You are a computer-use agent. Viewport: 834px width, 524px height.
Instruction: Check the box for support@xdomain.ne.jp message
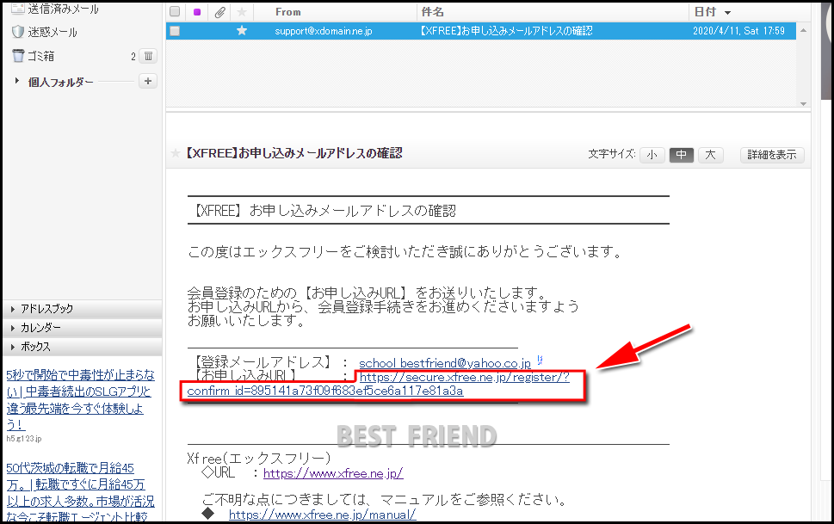coord(175,31)
